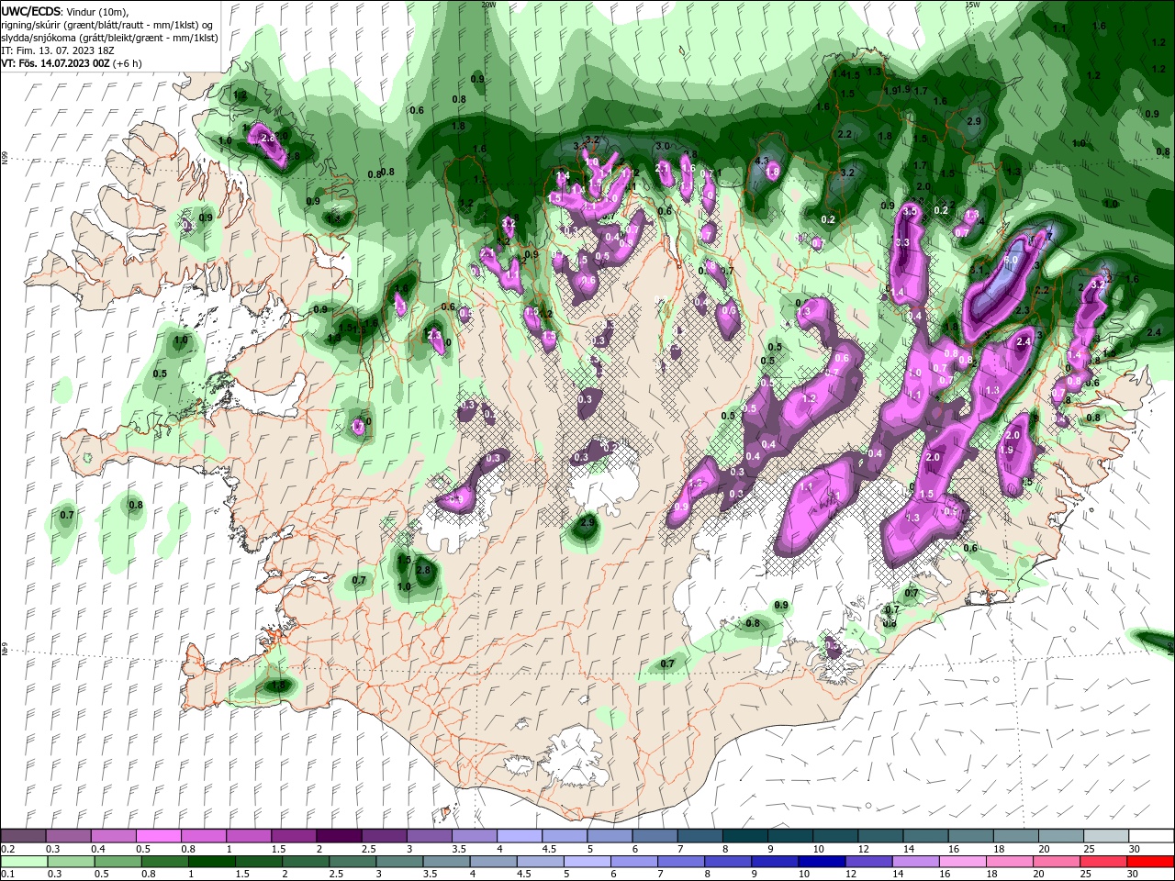Click the '0.1' label under the rain legend
The image size is (1175, 881).
[x=7, y=874]
